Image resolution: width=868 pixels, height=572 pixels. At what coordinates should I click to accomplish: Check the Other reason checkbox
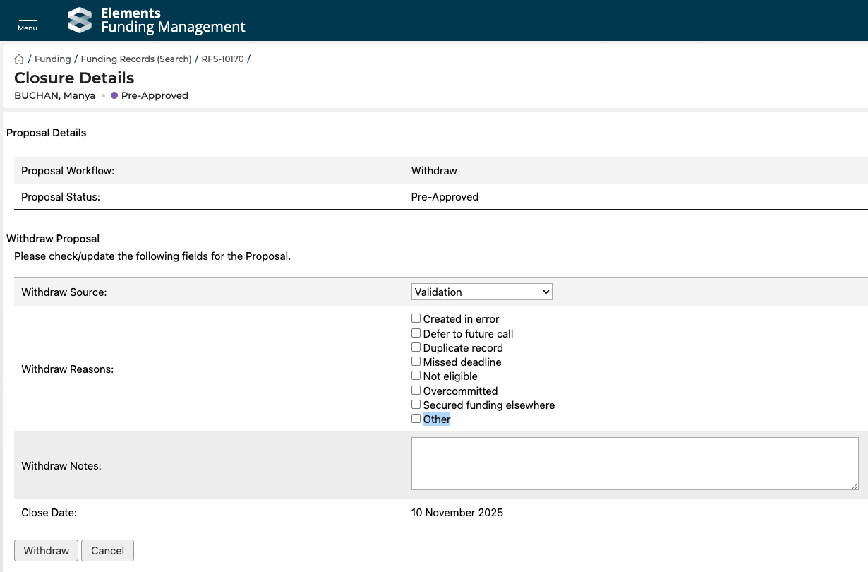point(416,419)
